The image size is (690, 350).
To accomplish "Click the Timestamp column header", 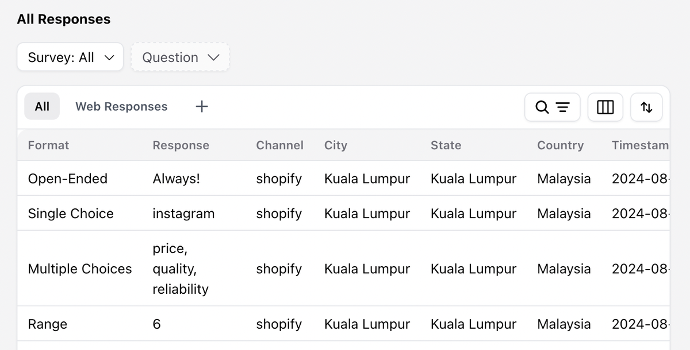I will click(x=639, y=145).
